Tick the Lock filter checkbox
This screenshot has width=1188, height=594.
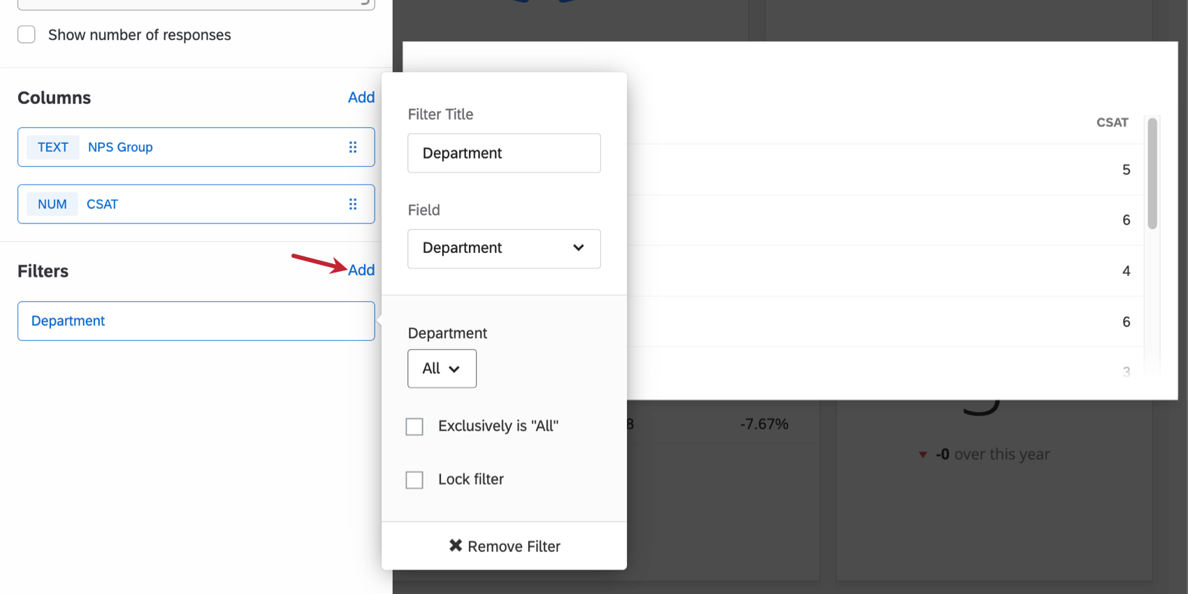(x=414, y=480)
